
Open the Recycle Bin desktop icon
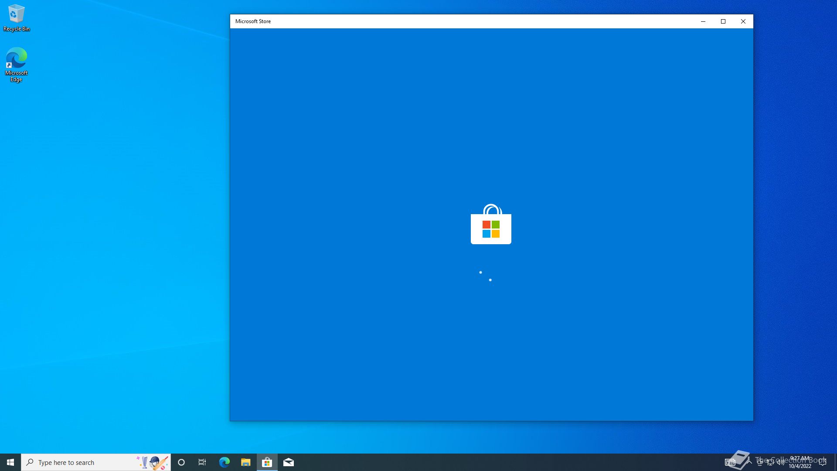pyautogui.click(x=17, y=18)
